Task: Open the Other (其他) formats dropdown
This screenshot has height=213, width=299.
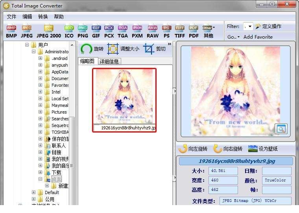Action: pyautogui.click(x=209, y=31)
